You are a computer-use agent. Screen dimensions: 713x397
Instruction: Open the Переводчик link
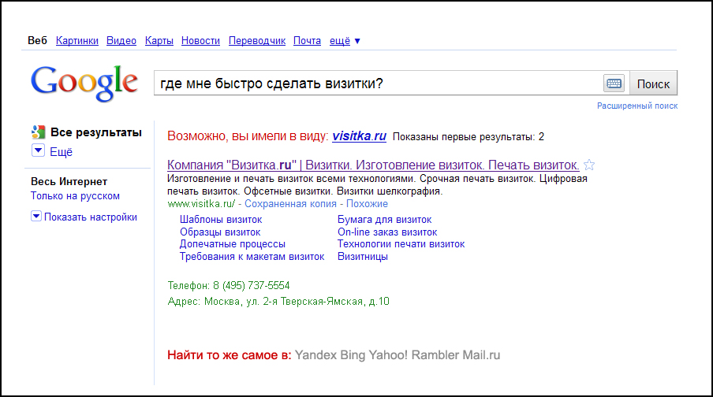[257, 41]
